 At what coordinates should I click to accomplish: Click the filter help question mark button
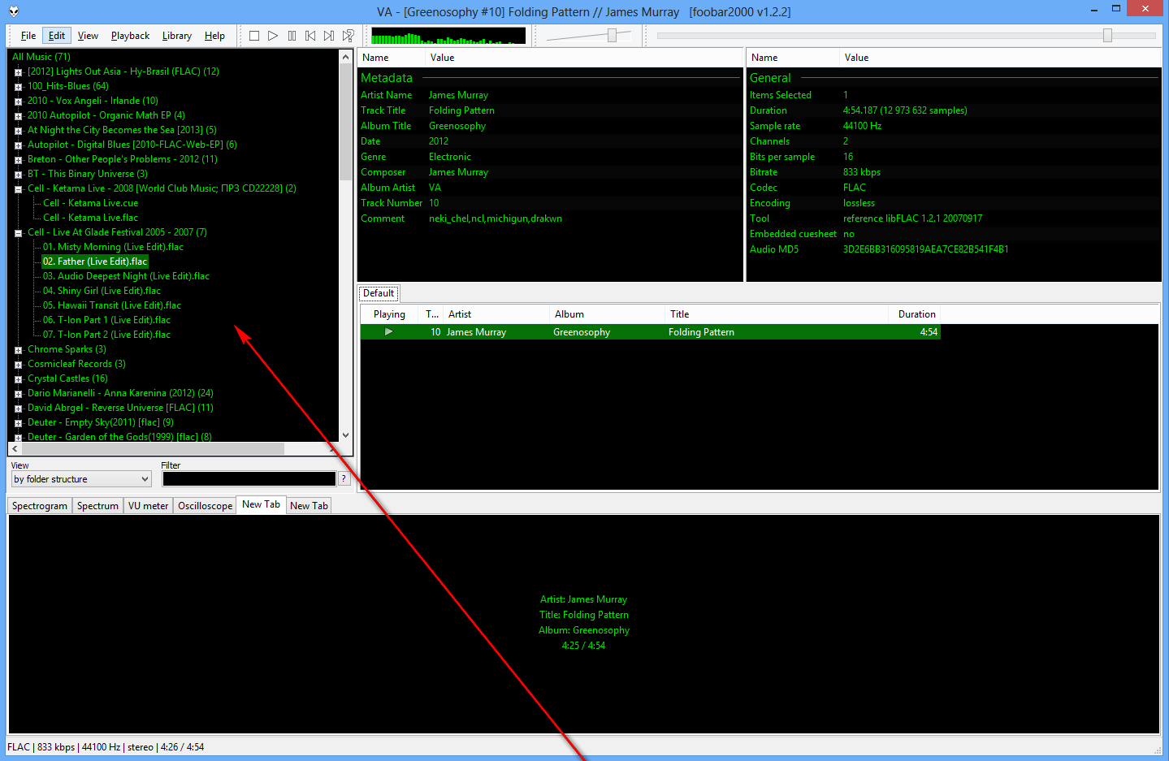(x=344, y=479)
